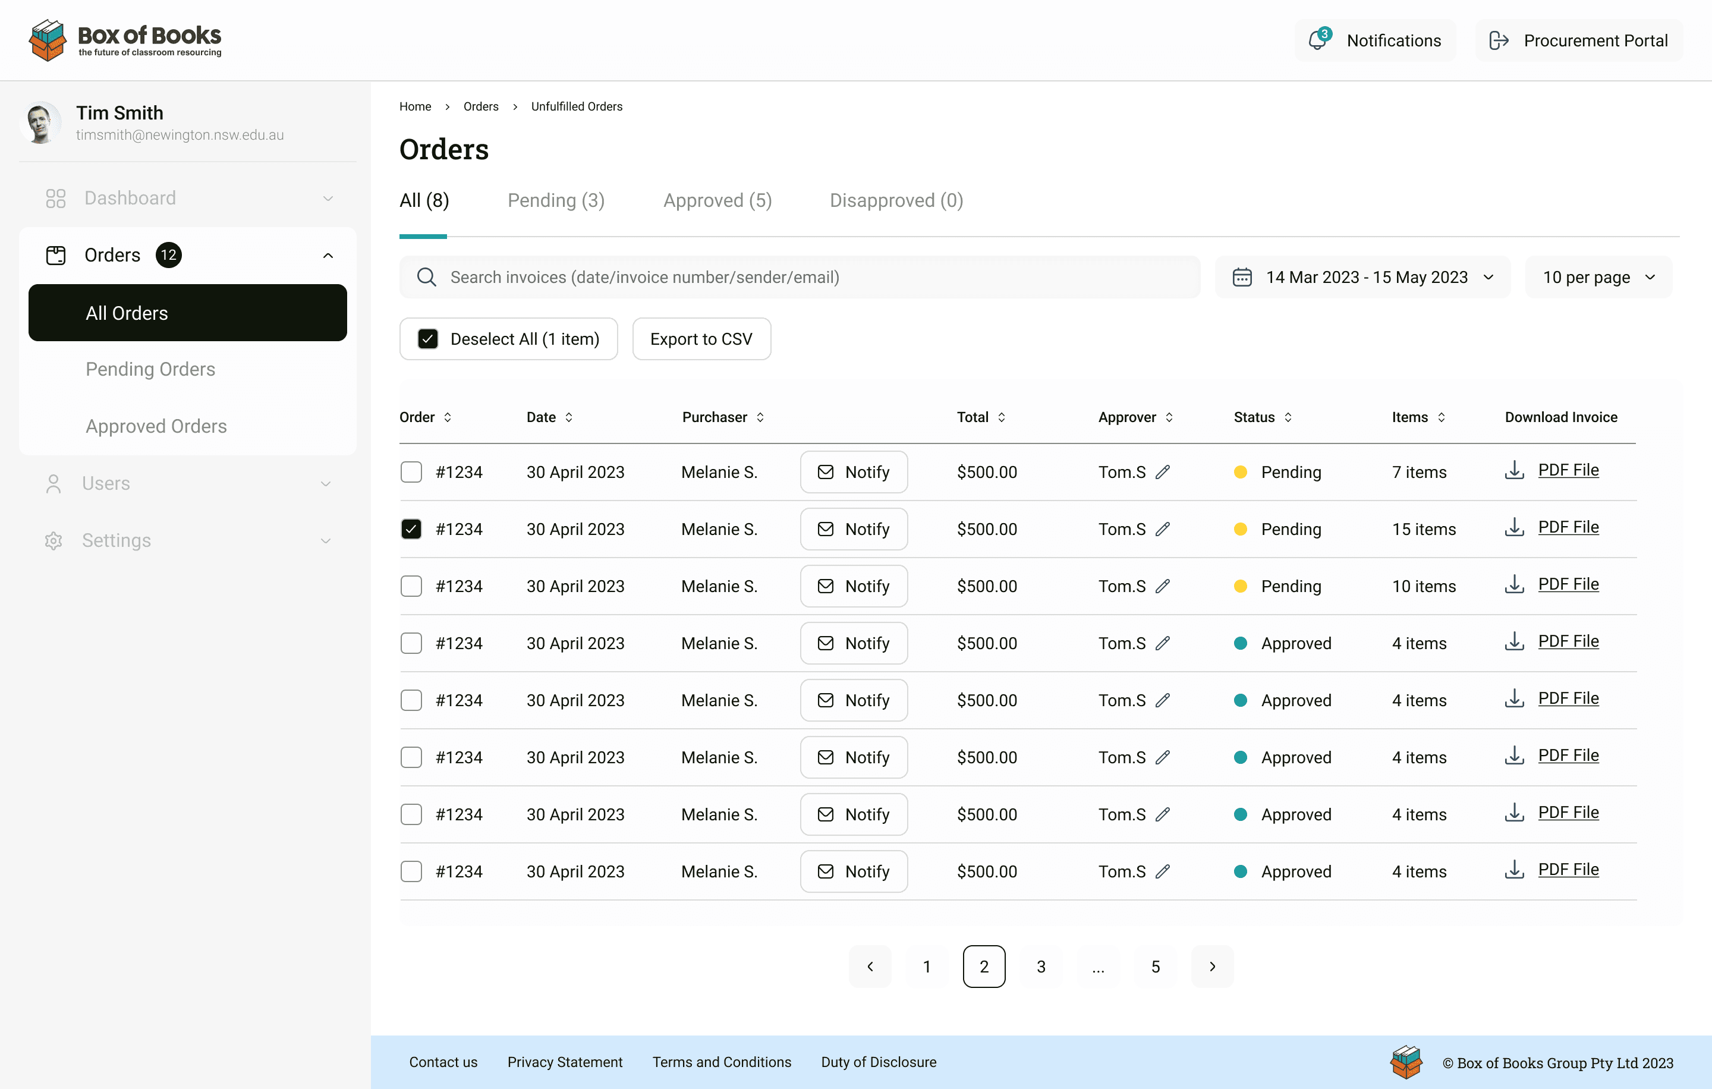Check the first order row checkbox
Screen dimensions: 1712x1089
411,472
